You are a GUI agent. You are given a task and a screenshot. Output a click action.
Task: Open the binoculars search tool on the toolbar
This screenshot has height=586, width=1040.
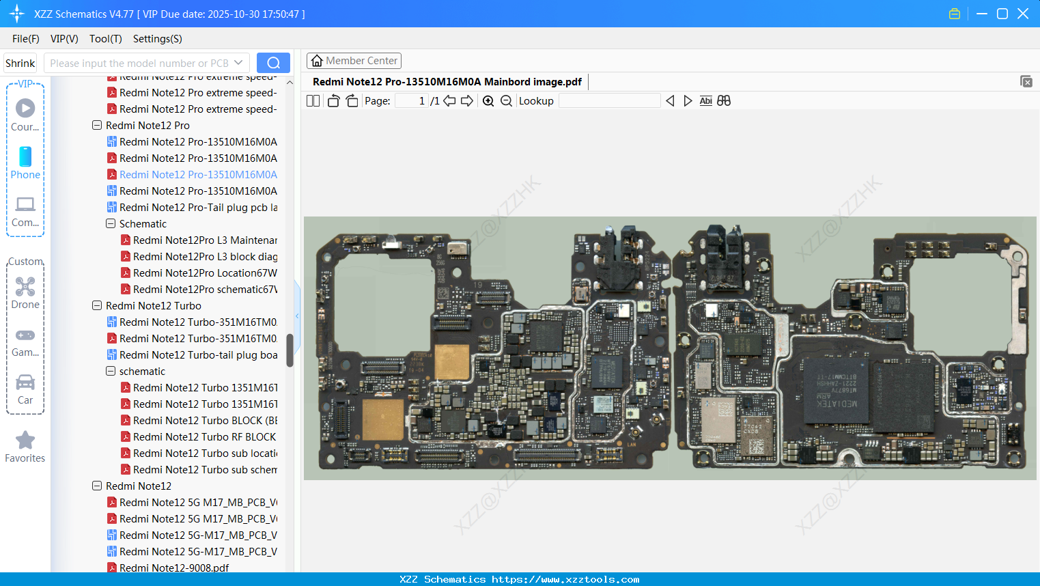click(724, 100)
